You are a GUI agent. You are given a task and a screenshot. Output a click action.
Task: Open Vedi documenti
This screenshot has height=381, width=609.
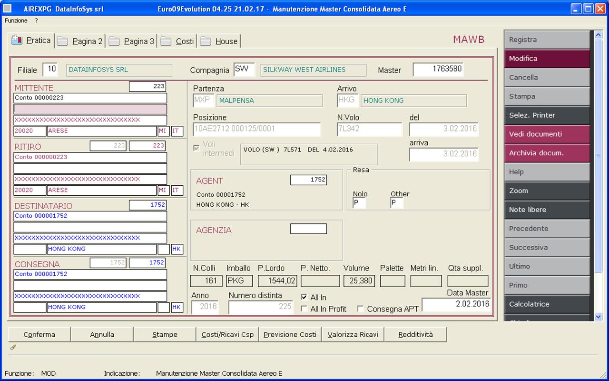547,134
